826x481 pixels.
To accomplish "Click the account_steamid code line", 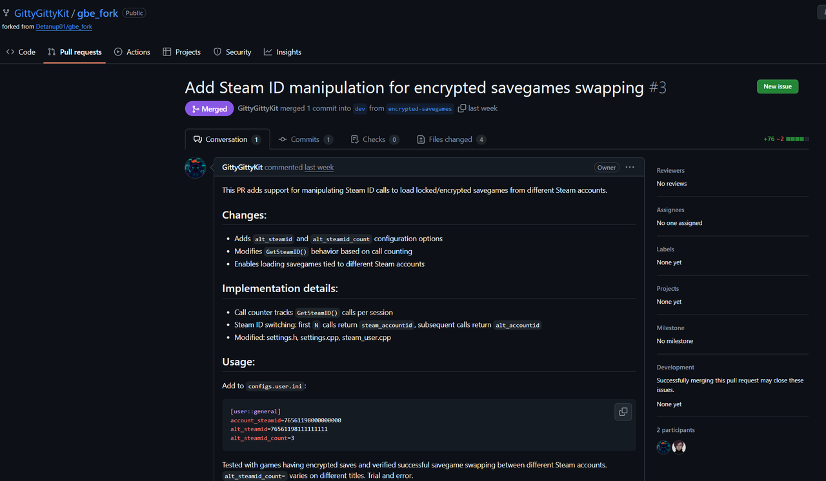I will (x=286, y=420).
